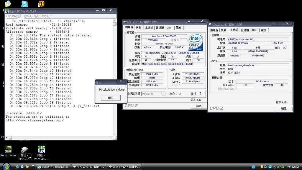Click the pi_data.txt output line
302x170 pixels.
pyautogui.click(x=55, y=106)
